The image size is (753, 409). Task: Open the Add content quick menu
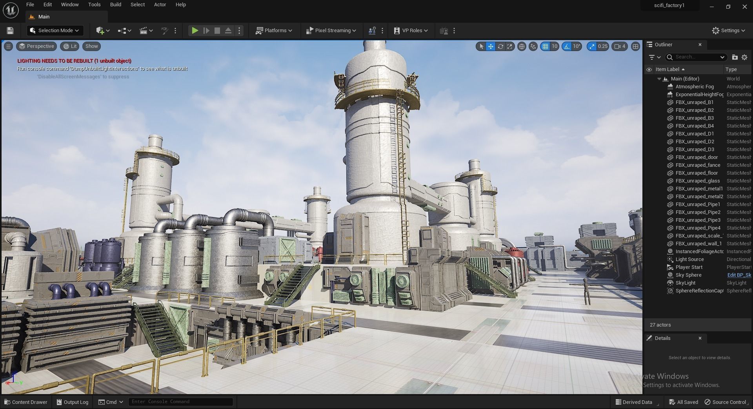[103, 31]
